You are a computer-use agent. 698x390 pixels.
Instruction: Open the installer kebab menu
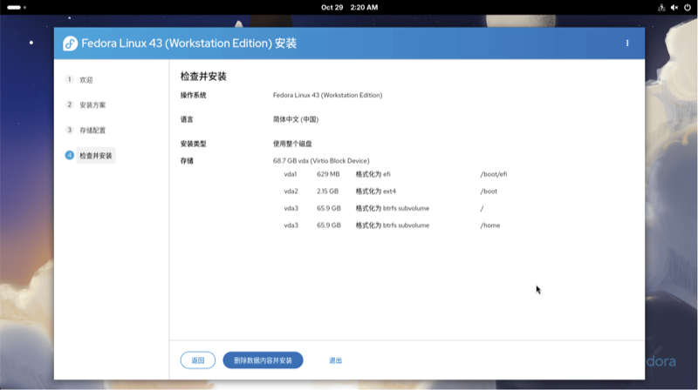pos(627,43)
